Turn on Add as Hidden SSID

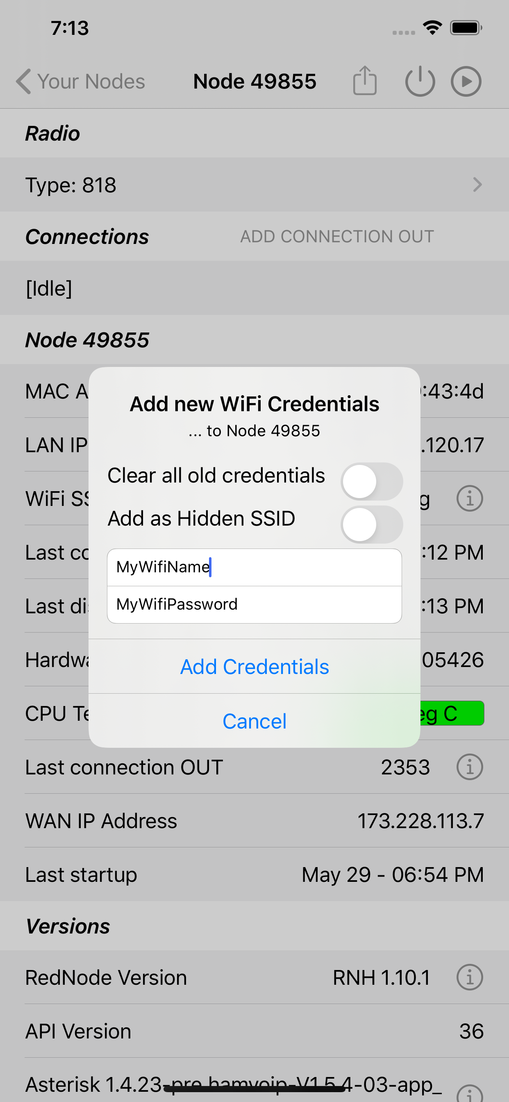[371, 524]
